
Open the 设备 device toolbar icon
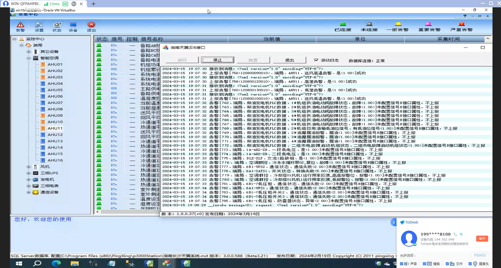tap(73, 27)
